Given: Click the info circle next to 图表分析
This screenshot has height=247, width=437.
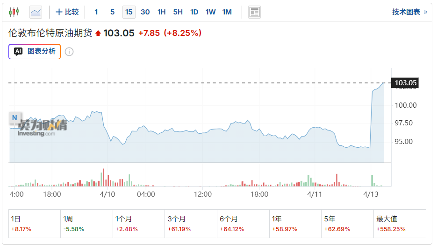Looking at the screenshot, I should coord(69,52).
